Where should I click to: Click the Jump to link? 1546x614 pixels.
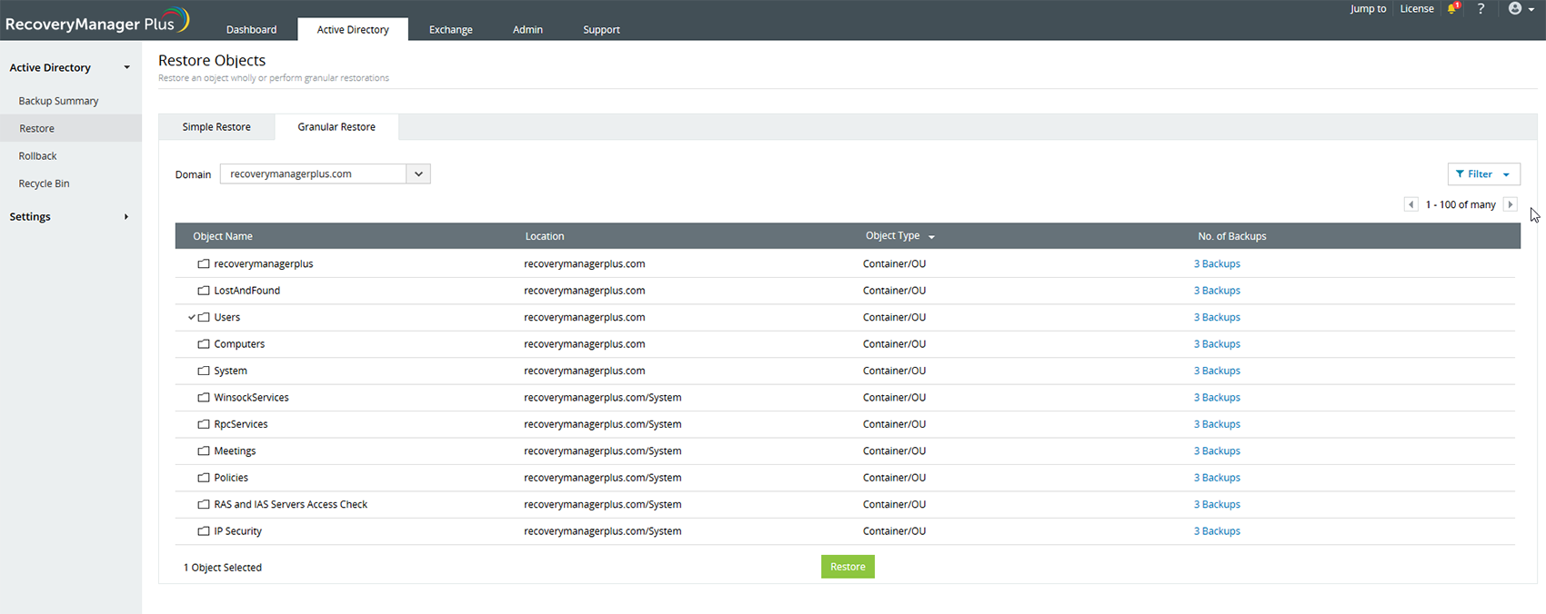1368,8
